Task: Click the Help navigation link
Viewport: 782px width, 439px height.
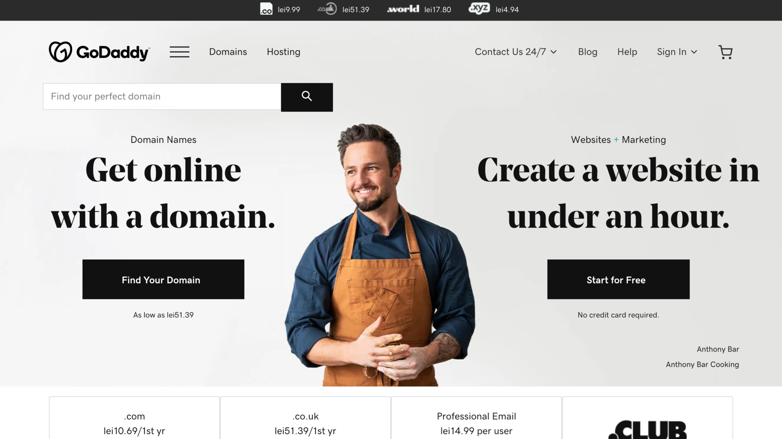Action: click(x=627, y=52)
